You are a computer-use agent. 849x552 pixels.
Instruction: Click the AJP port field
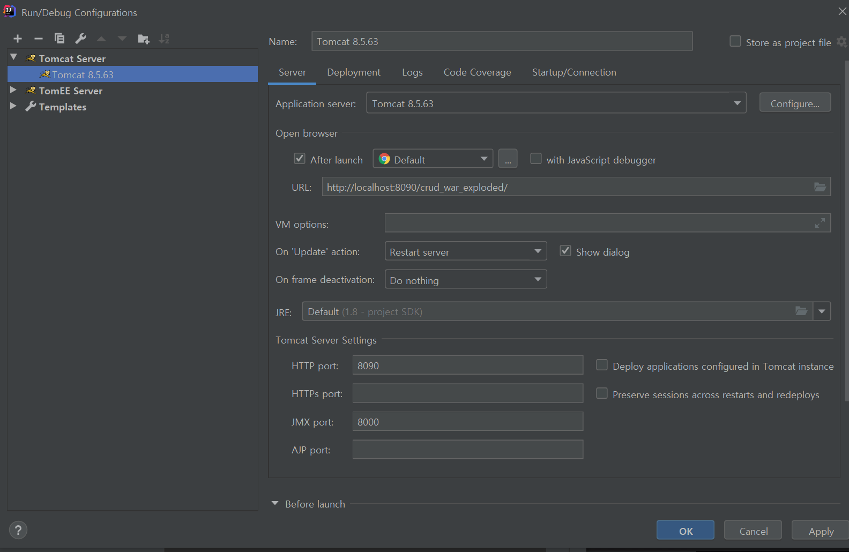[468, 450]
